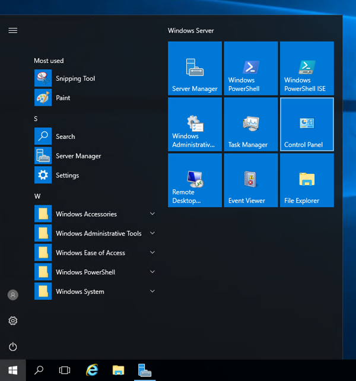Expand the Windows System chevron
Screen dimensions: 356x381
152,291
